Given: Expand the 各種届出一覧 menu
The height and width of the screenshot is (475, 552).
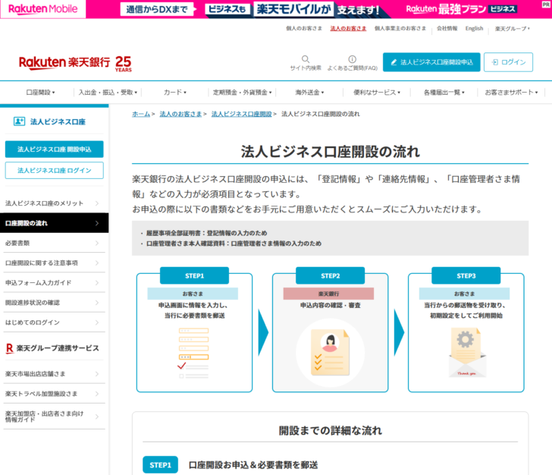Looking at the screenshot, I should point(444,93).
